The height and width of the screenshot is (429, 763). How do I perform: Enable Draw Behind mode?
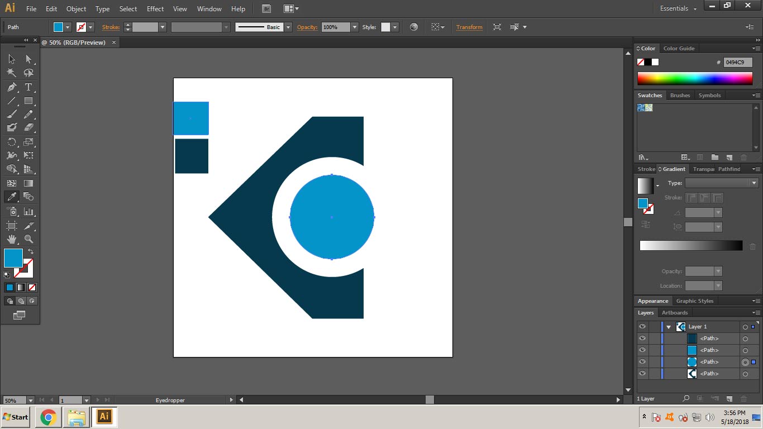tap(21, 301)
